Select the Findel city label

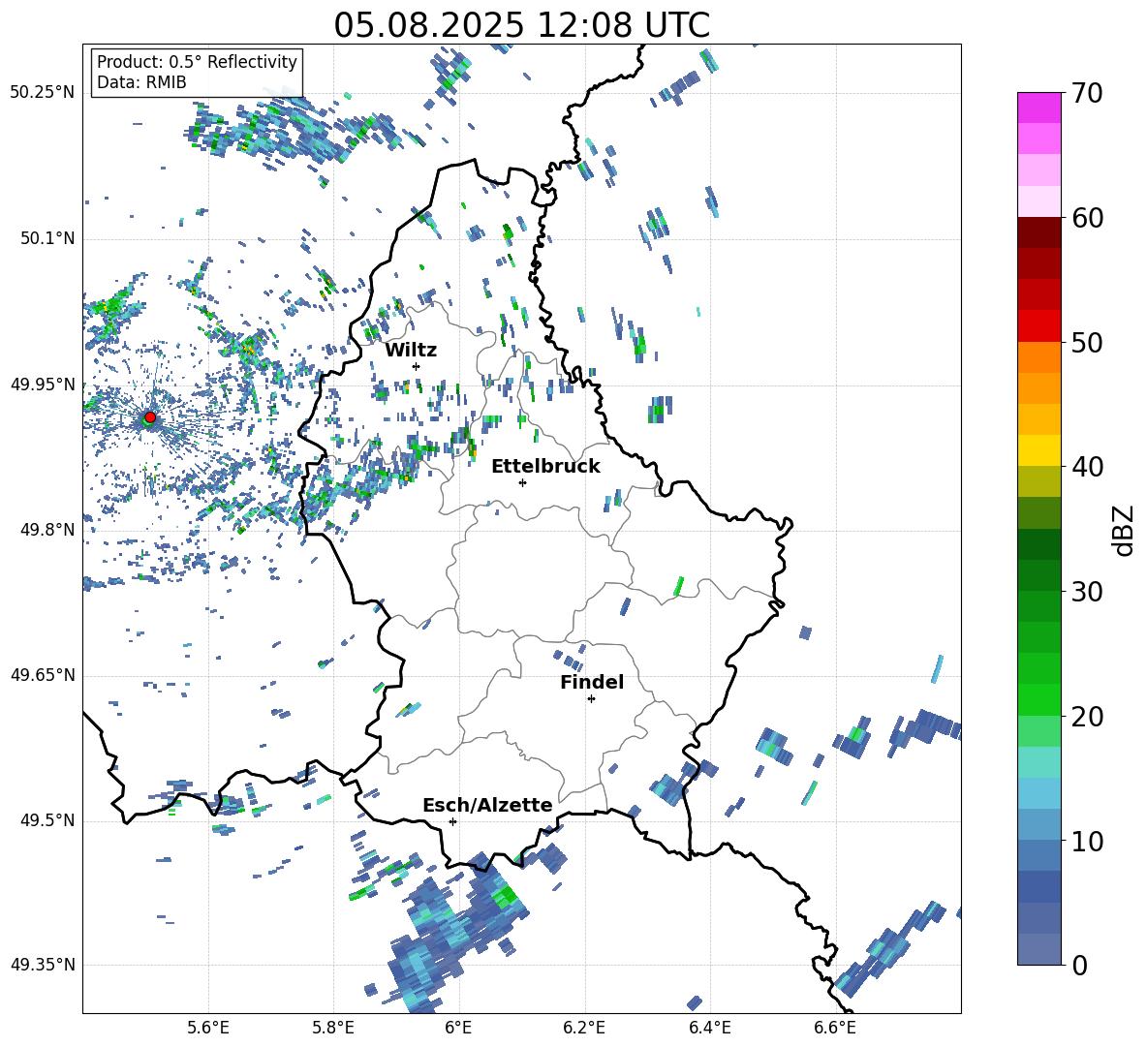(592, 682)
